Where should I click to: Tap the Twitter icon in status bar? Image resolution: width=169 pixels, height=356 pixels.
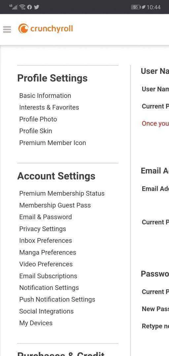36,7
